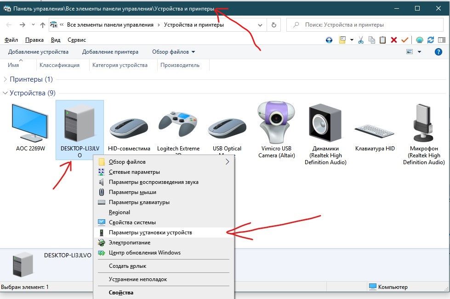Click the red X Delete icon
The image size is (450, 299).
coord(393,40)
